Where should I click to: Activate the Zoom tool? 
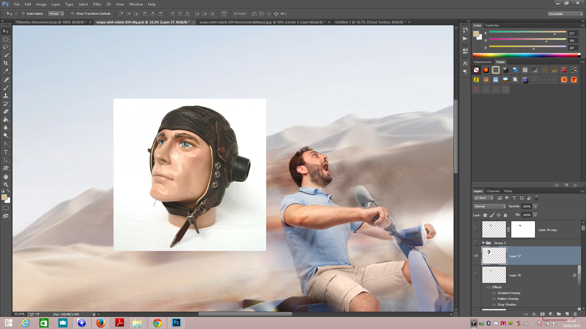point(6,185)
